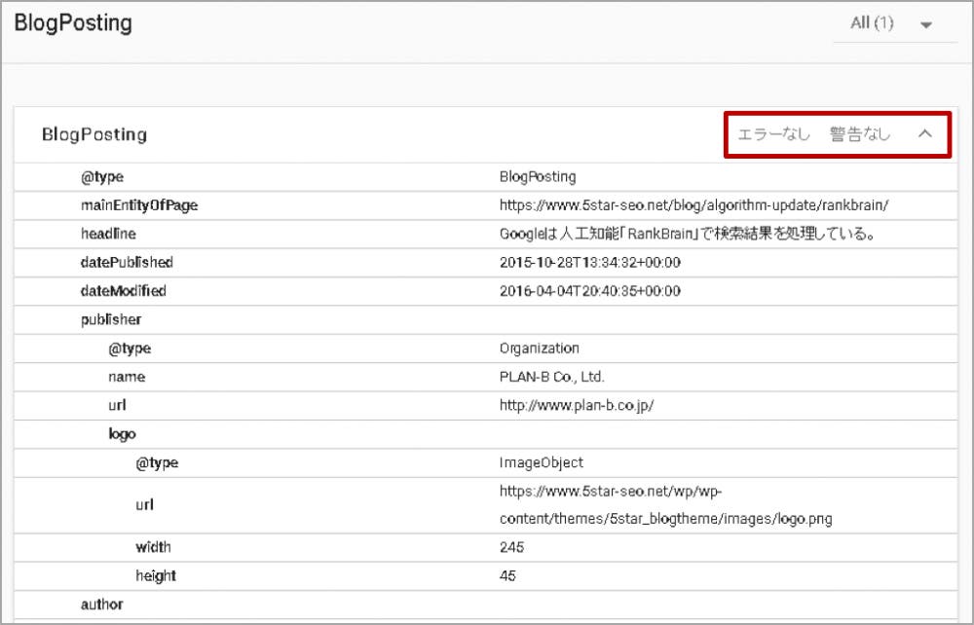
Task: Select the BlogPosting card header title
Action: point(94,134)
